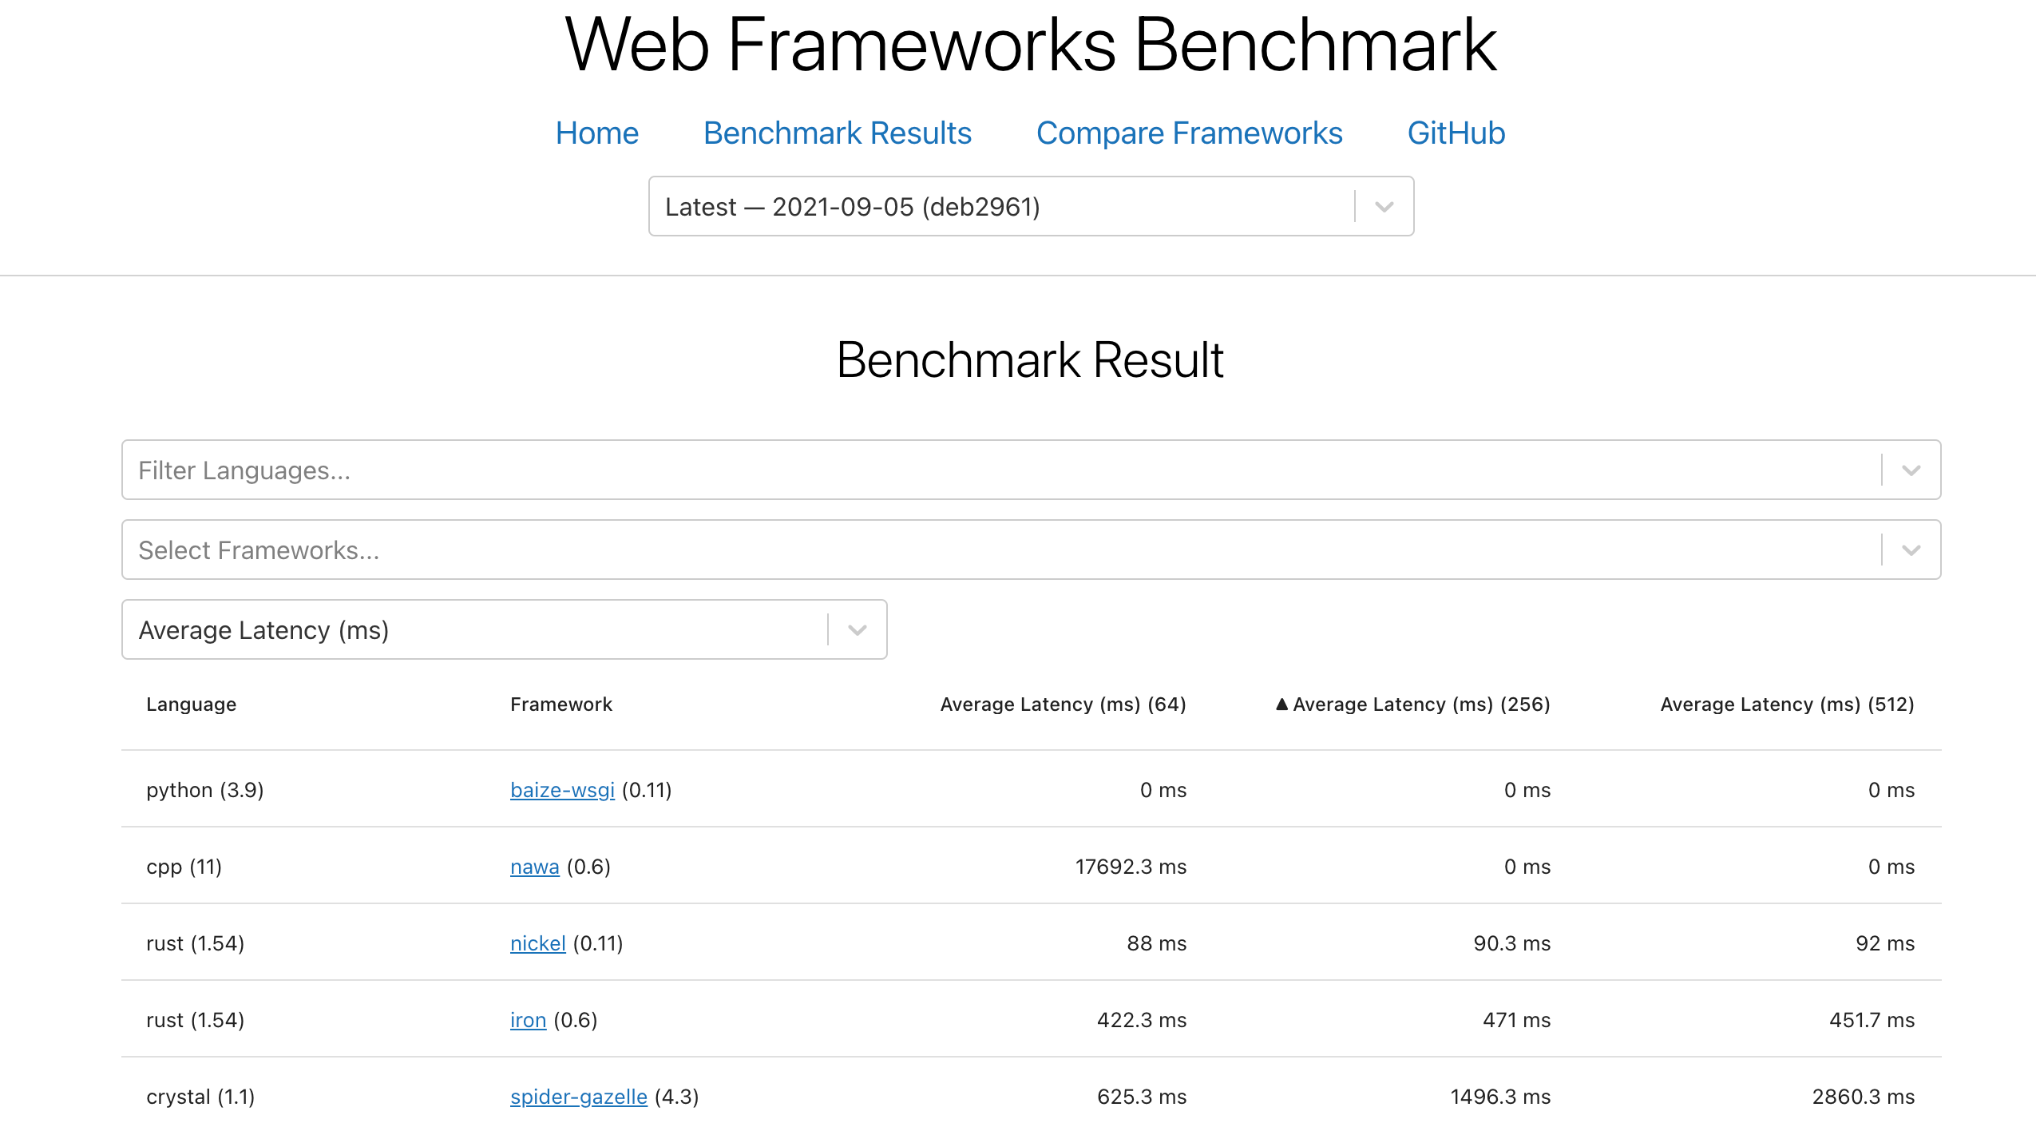Sort by the Language column header
Viewport: 2036px width, 1131px height.
[x=191, y=704]
